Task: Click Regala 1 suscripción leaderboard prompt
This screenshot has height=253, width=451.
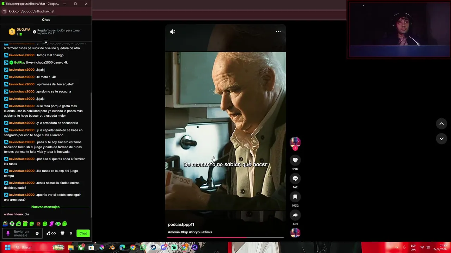Action: coord(57,32)
